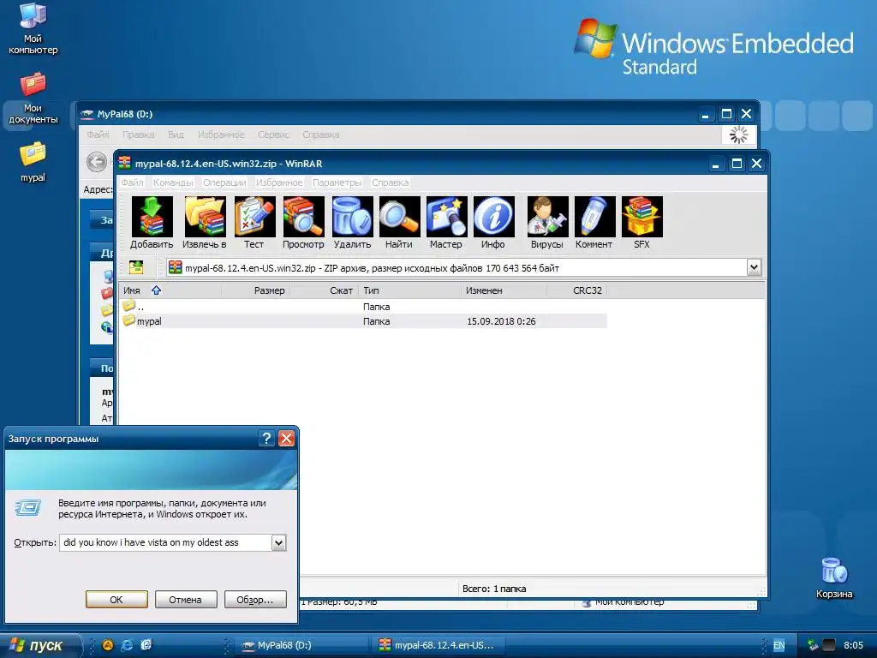The width and height of the screenshot is (877, 658).
Task: Click the first orange quick launch icon in the taskbar
Action: [x=107, y=645]
